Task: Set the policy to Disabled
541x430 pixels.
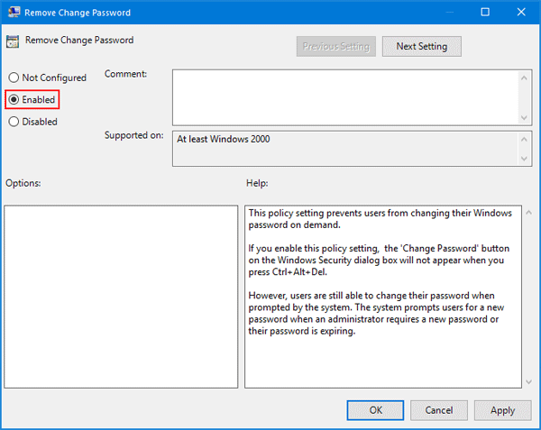Action: 14,122
